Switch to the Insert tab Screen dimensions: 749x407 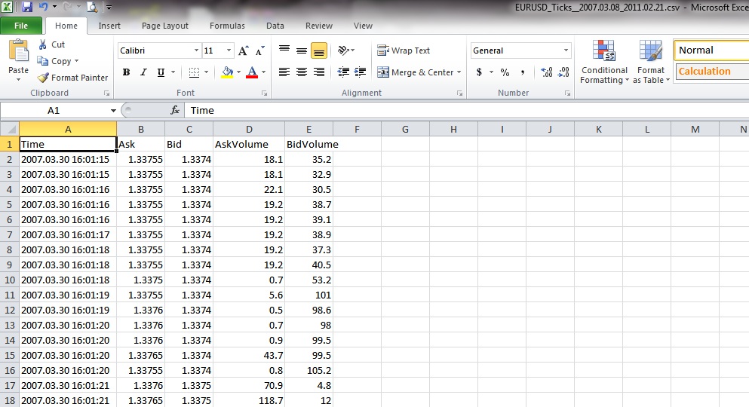tap(109, 26)
